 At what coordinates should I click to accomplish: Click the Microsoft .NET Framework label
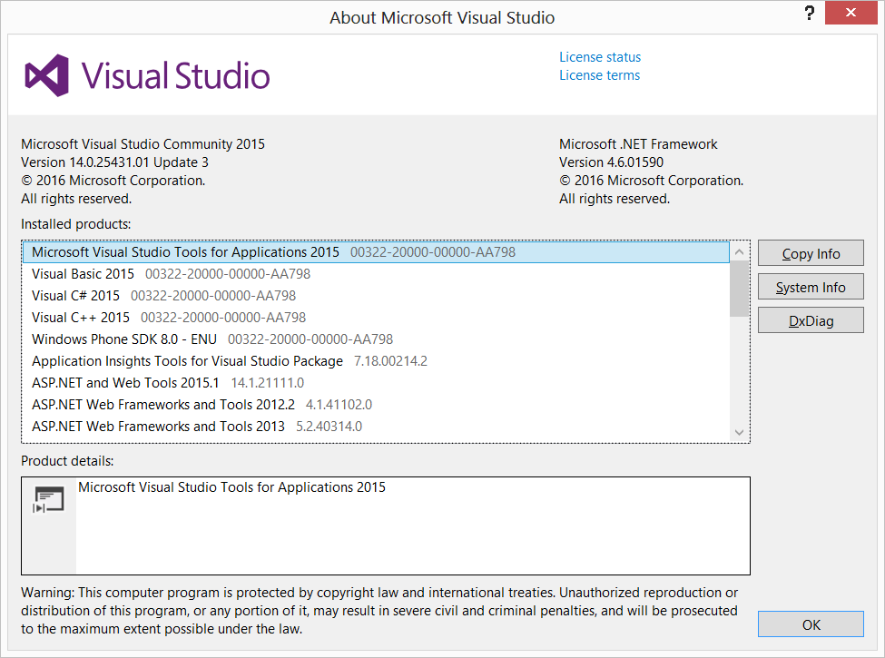[638, 144]
